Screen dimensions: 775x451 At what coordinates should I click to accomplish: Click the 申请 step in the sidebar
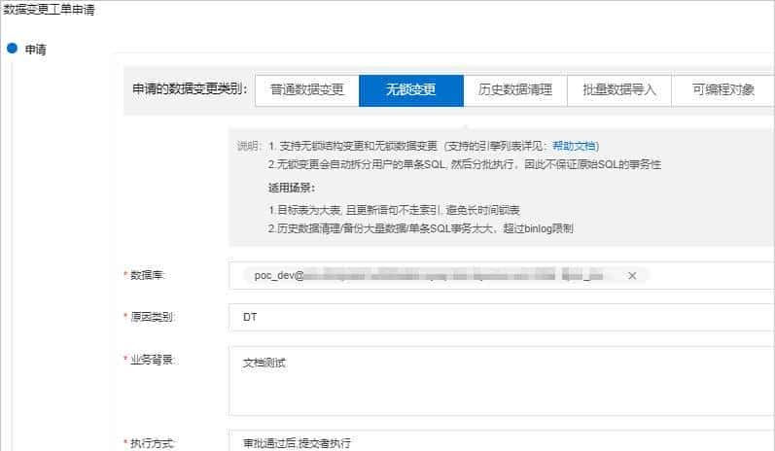tap(35, 50)
